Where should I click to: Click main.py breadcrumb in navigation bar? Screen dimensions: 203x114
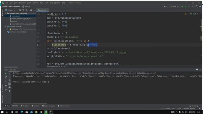click(26, 6)
